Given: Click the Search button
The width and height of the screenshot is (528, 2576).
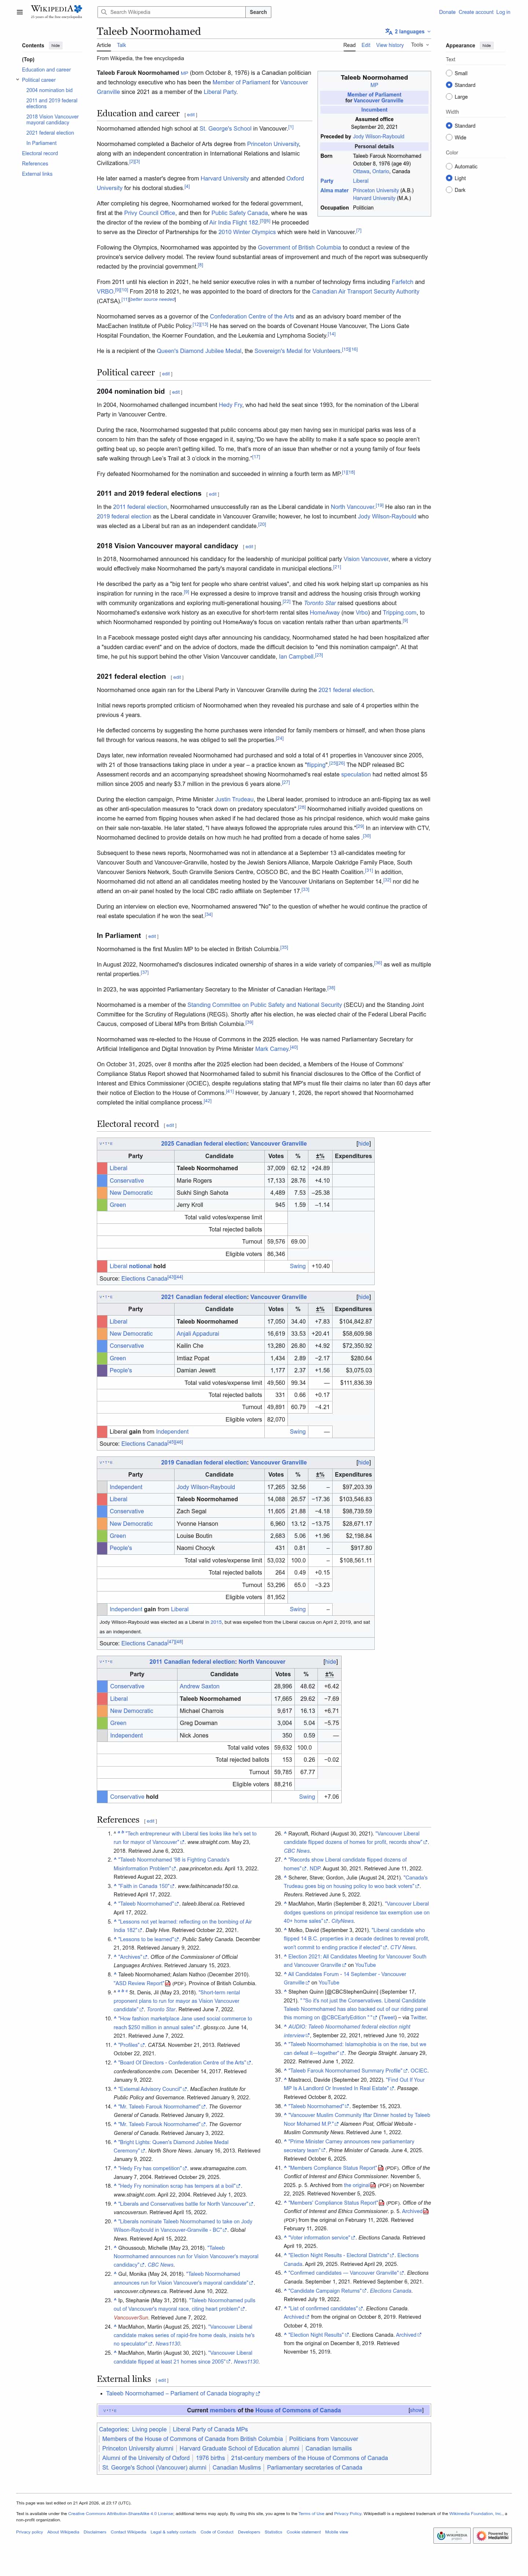Looking at the screenshot, I should tap(258, 12).
